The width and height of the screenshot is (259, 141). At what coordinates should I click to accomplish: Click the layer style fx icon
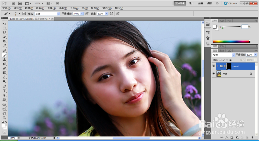[227, 138]
